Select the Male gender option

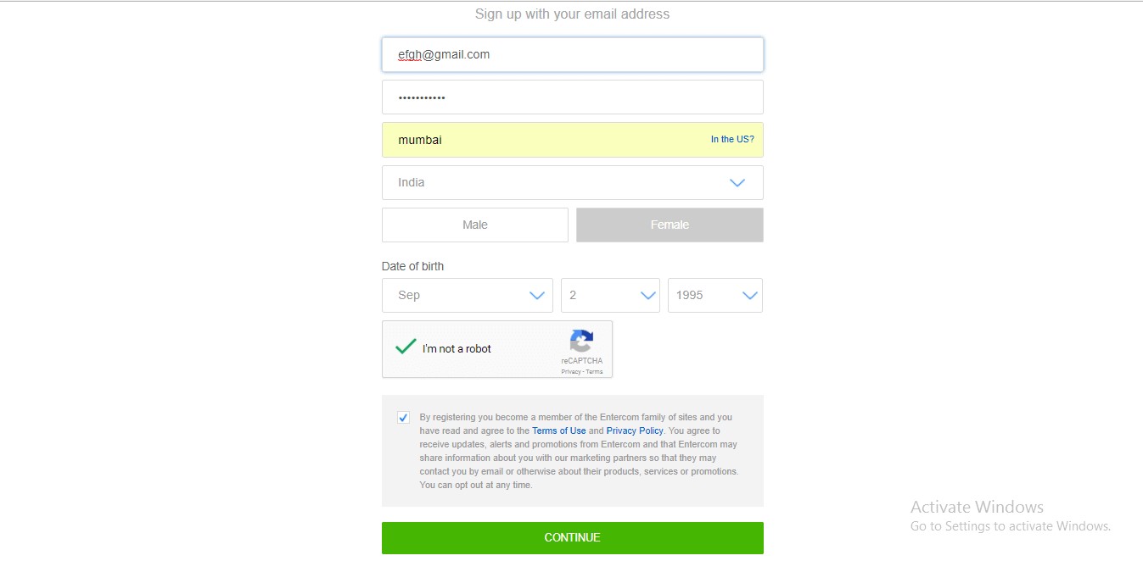[475, 225]
